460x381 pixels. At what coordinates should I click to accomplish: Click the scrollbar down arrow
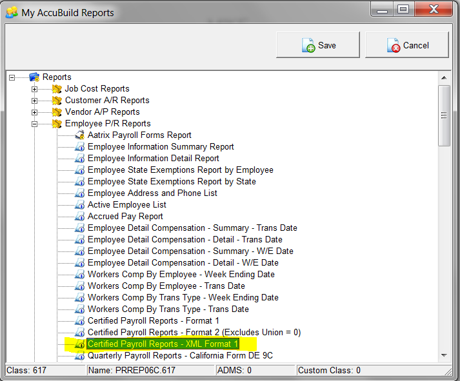pos(444,355)
